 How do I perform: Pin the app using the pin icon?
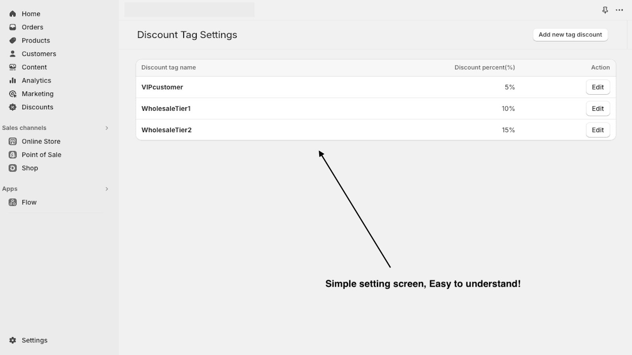click(605, 10)
